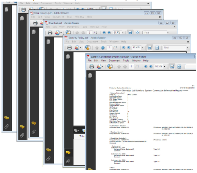Open File menu in System Connection Information window
197x173 pixels.
pos(90,60)
